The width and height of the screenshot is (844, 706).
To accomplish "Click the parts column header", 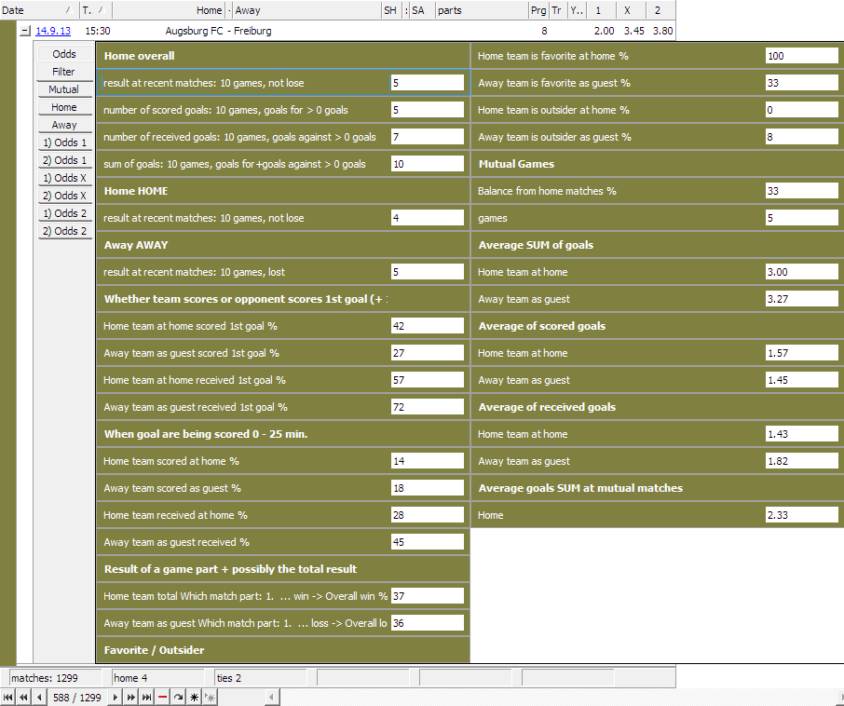I will pyautogui.click(x=482, y=10).
